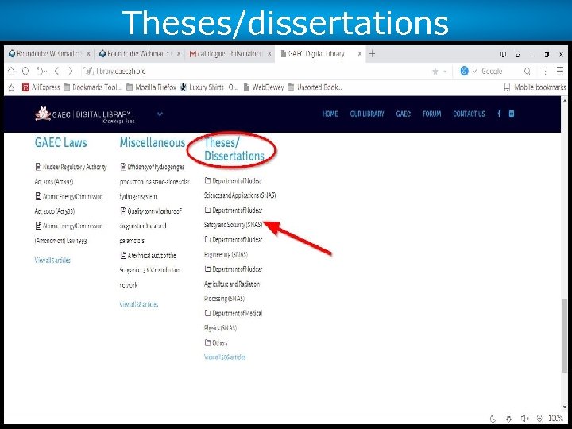Reload the current page

[25, 71]
